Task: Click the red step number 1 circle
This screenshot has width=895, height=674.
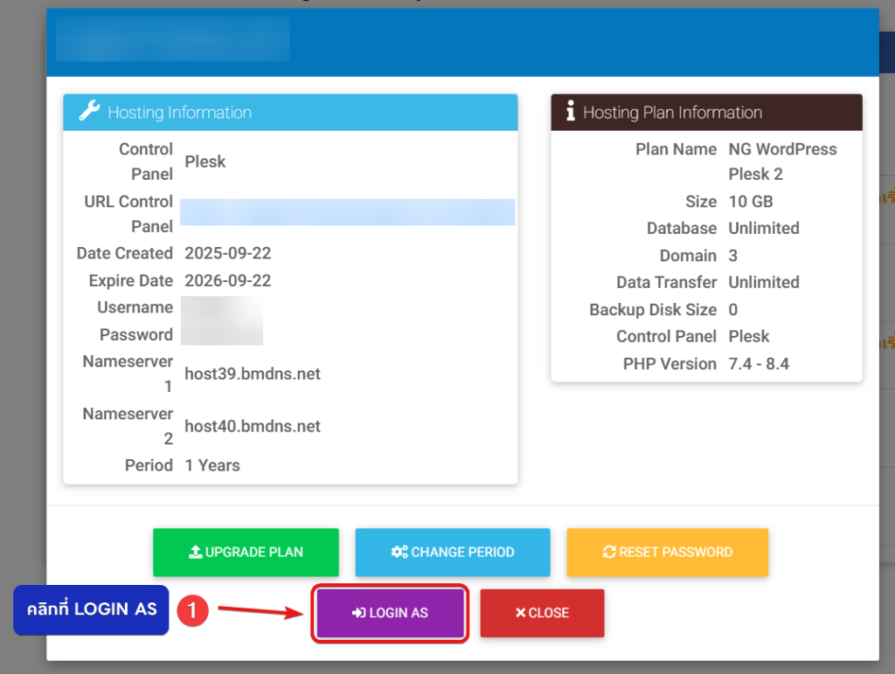Action: click(x=192, y=610)
